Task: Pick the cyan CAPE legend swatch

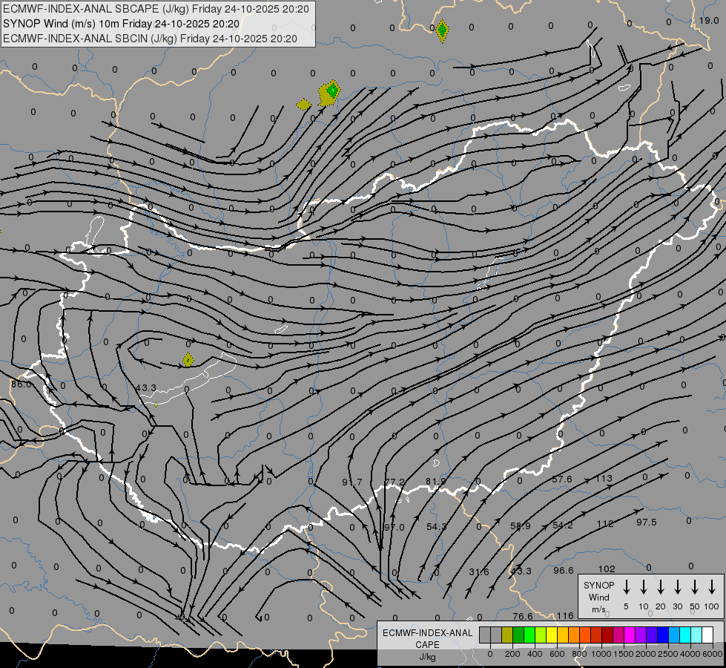Action: (x=684, y=635)
